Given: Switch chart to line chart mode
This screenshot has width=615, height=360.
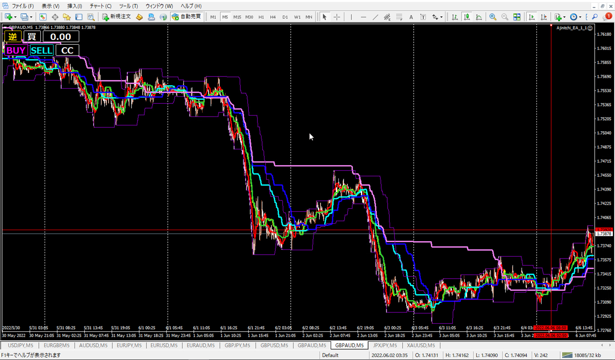Looking at the screenshot, I should (x=479, y=17).
